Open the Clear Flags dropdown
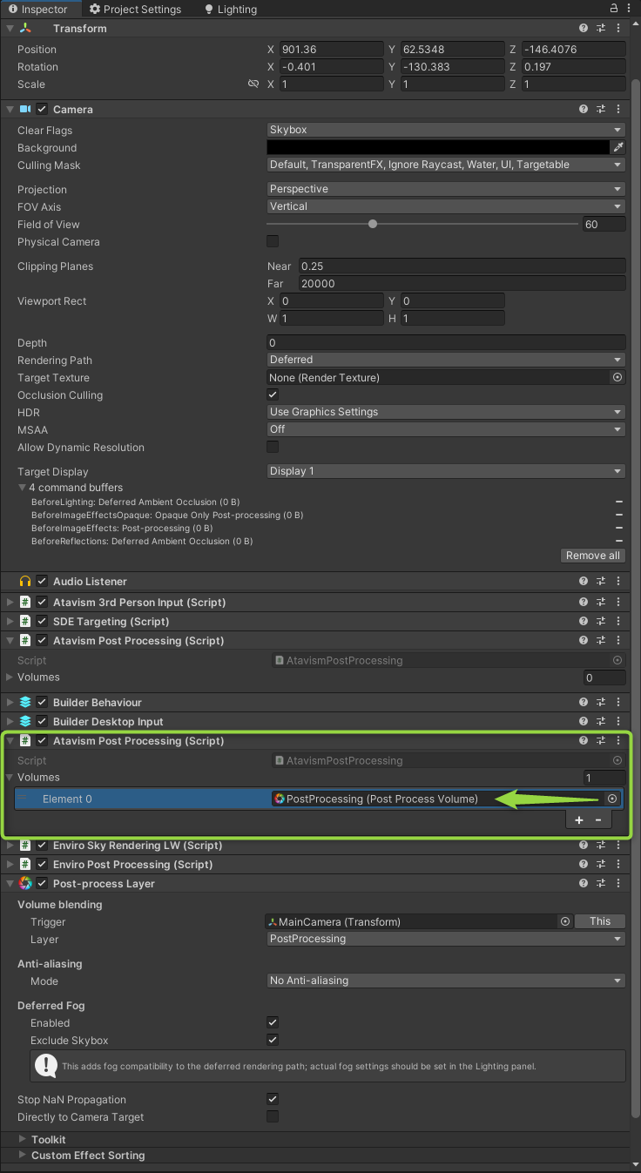 click(446, 130)
